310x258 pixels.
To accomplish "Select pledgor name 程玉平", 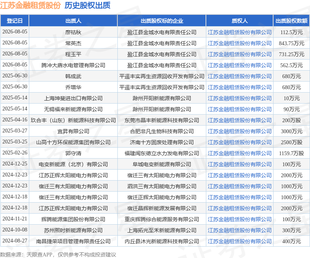I will click(x=73, y=54).
